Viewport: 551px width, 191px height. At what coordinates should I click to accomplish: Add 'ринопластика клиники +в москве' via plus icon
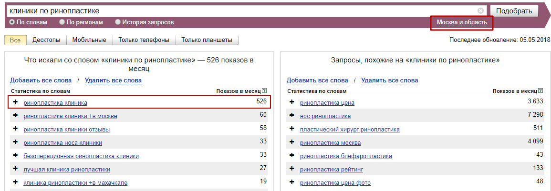pyautogui.click(x=15, y=116)
